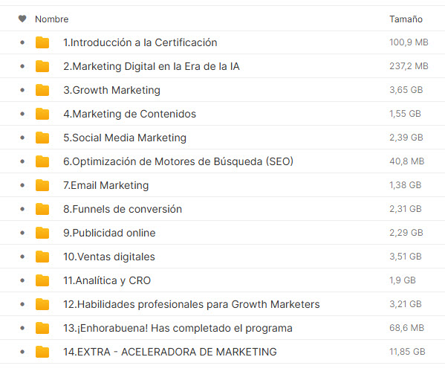The width and height of the screenshot is (445, 383).
Task: Click folder icon for 1.Introducción a la Certificación
Action: (42, 42)
